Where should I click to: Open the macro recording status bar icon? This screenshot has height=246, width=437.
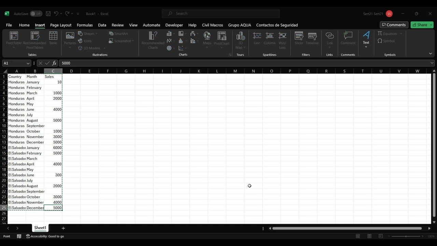tap(19, 236)
